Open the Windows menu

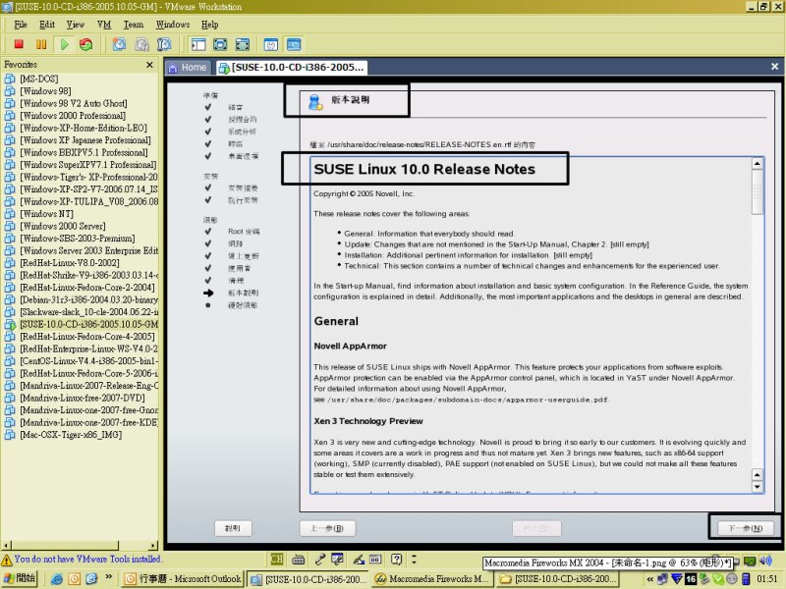point(173,25)
